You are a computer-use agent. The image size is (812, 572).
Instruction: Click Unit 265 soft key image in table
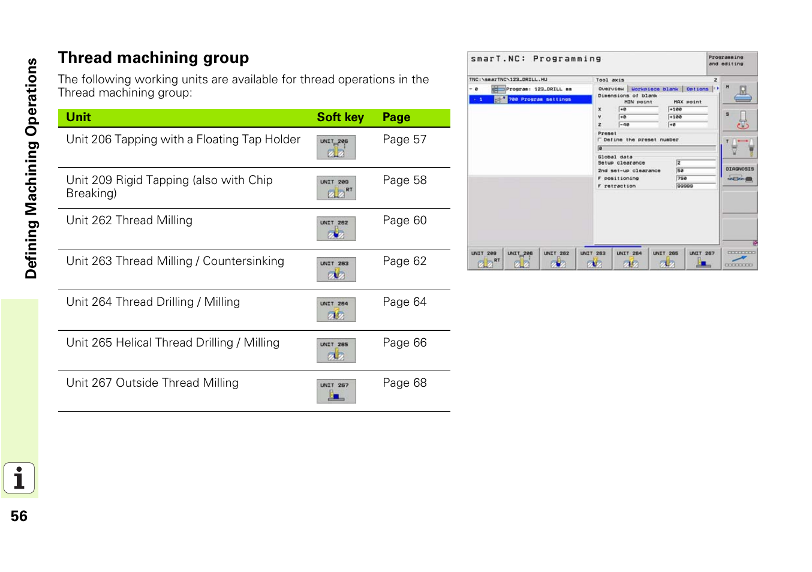coord(336,350)
